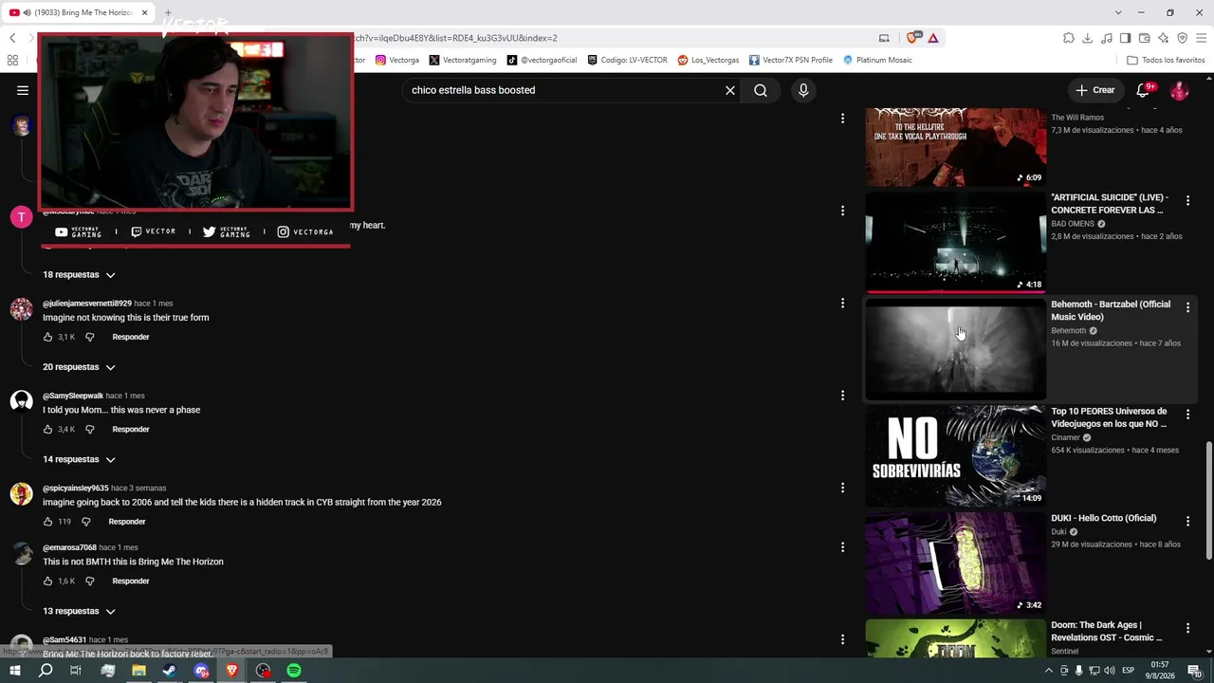Open the @spicyainsley9635 channel link
The height and width of the screenshot is (683, 1214).
(x=76, y=489)
